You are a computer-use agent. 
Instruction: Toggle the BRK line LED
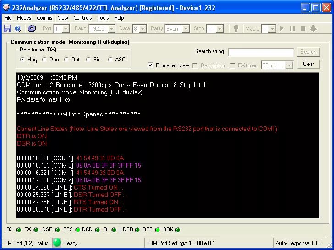177,229
